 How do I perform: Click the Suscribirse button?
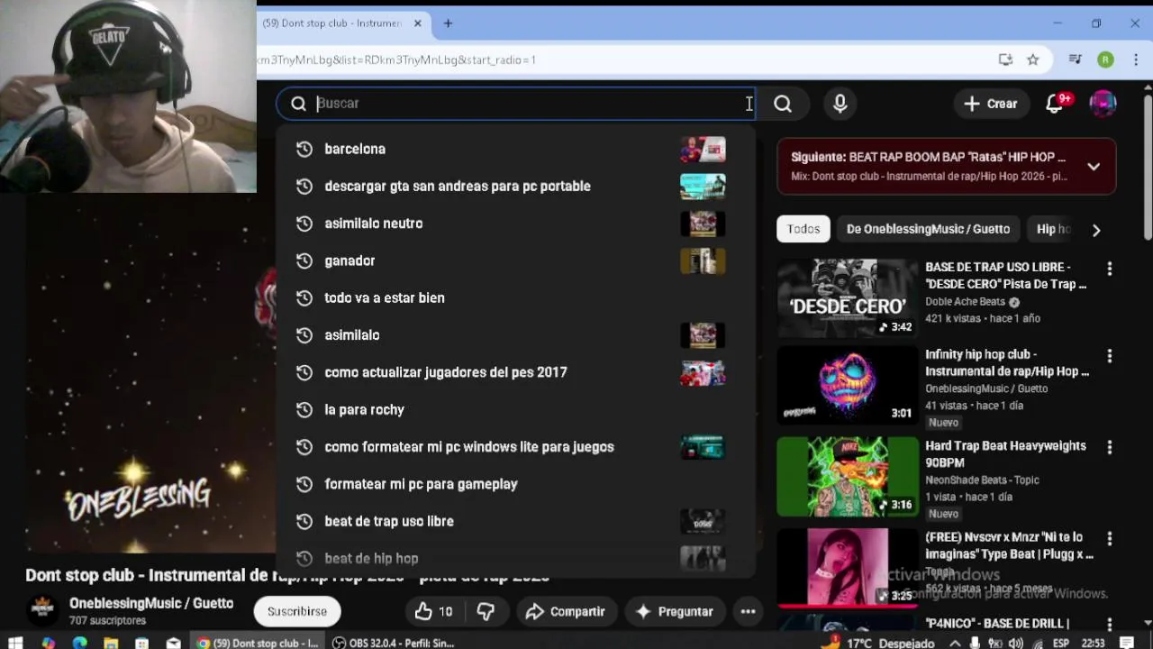pos(297,611)
